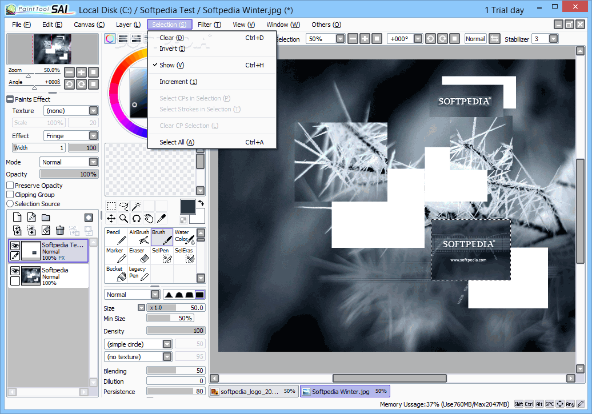The width and height of the screenshot is (592, 414).
Task: Choose the Brush tool
Action: click(x=162, y=237)
